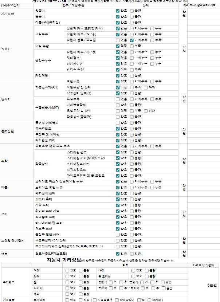Click the (14)주요장치 column header
Viewport: 220px width, 302px height.
point(10,5)
